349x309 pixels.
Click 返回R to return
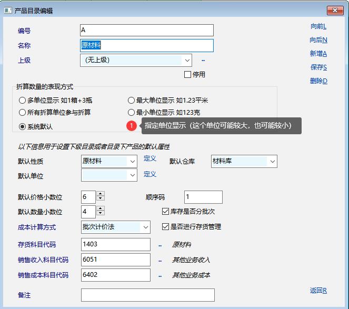tap(318, 291)
